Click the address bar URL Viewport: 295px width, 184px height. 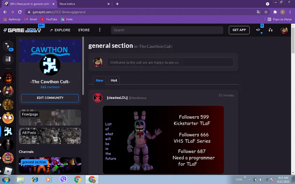click(59, 12)
